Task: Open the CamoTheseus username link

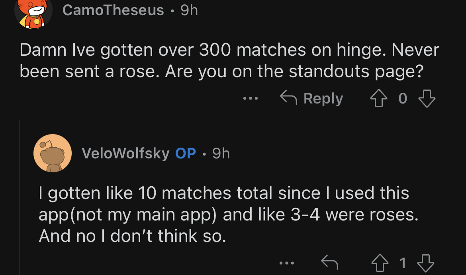Action: coord(113,10)
